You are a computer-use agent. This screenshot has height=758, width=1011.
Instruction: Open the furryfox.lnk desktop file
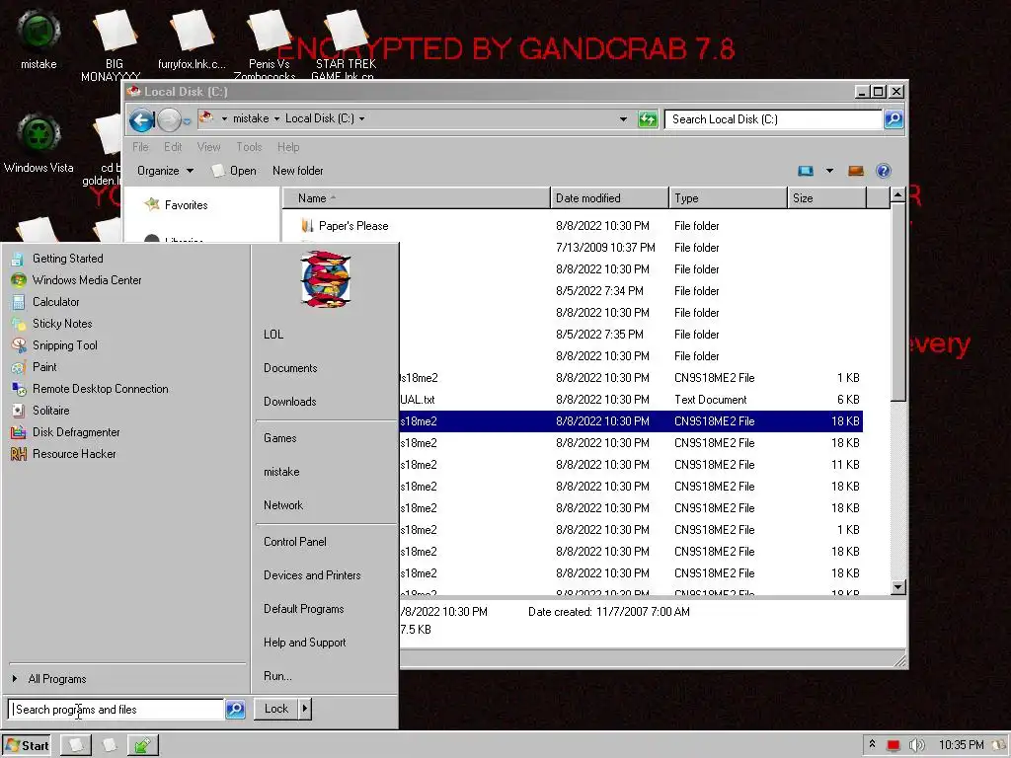pos(192,38)
